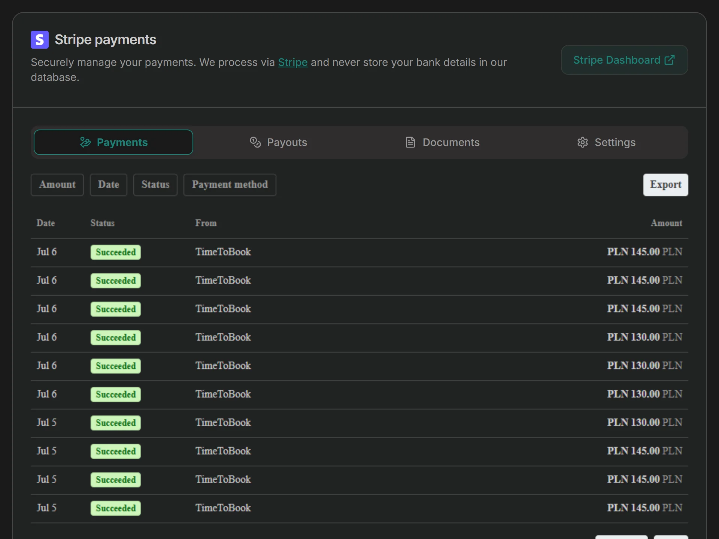
Task: Open the Amount filter button
Action: point(57,185)
